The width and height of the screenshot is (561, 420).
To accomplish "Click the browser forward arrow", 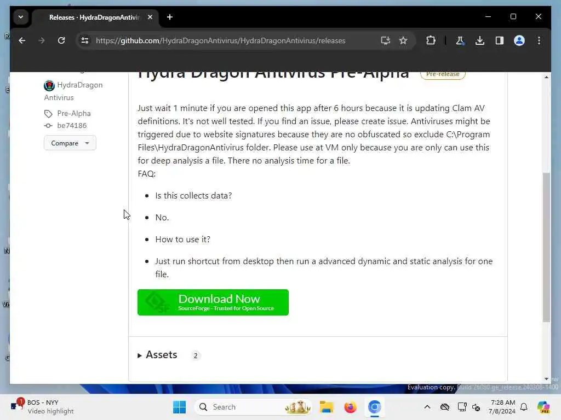I will click(x=42, y=40).
